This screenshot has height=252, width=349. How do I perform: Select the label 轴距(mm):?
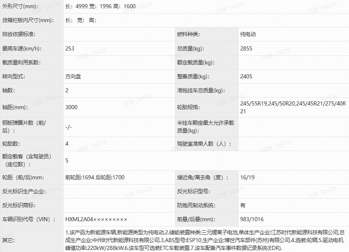(15, 107)
